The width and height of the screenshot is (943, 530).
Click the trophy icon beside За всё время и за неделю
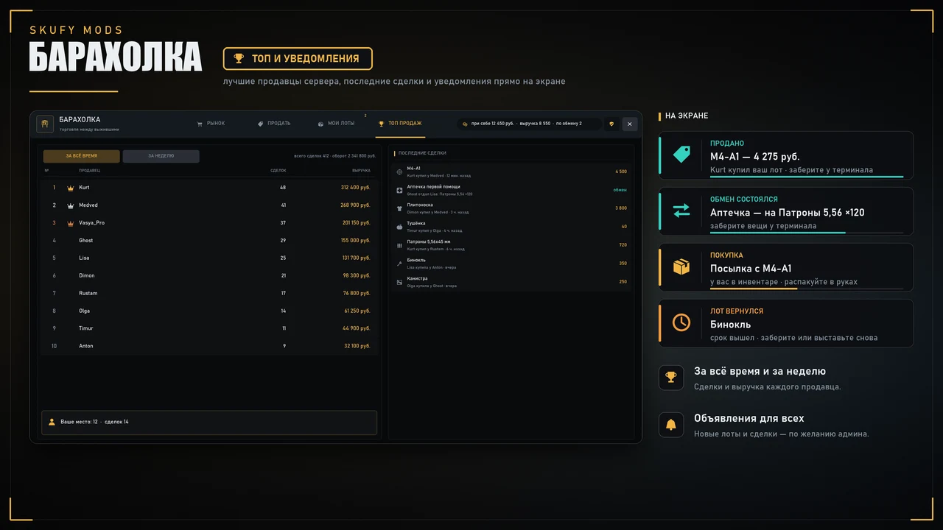pos(671,378)
